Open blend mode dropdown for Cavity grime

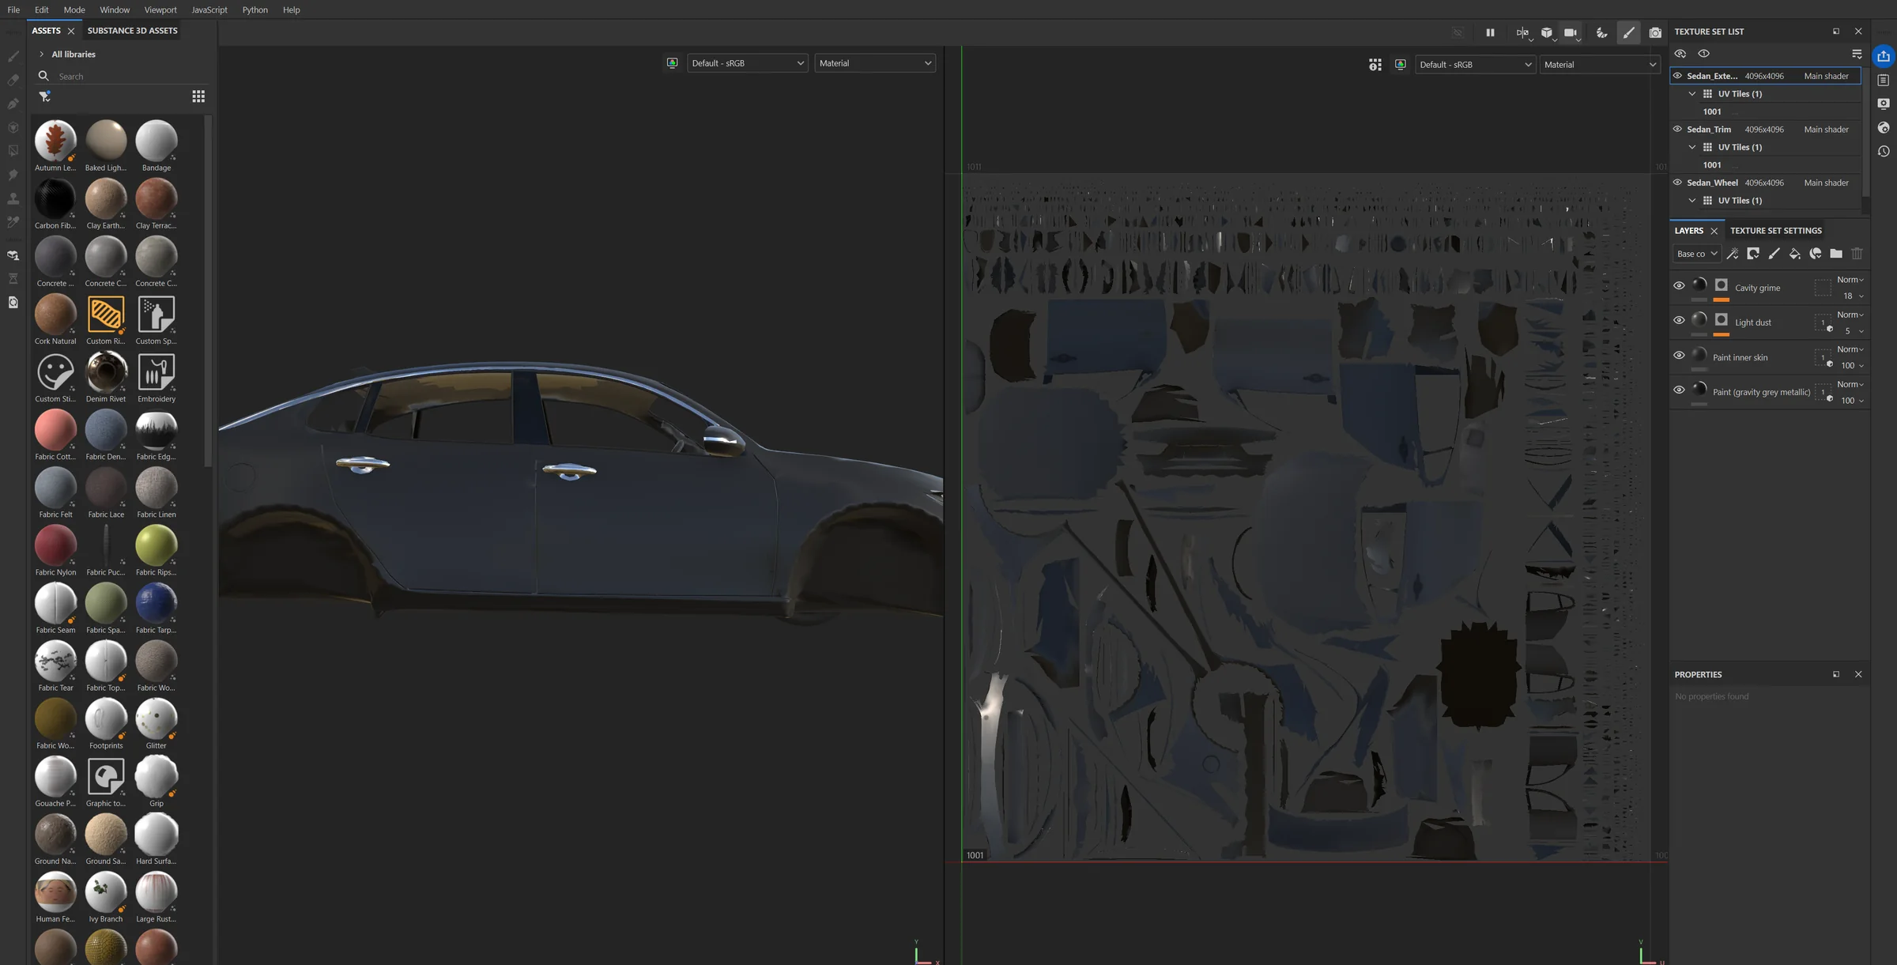coord(1850,280)
